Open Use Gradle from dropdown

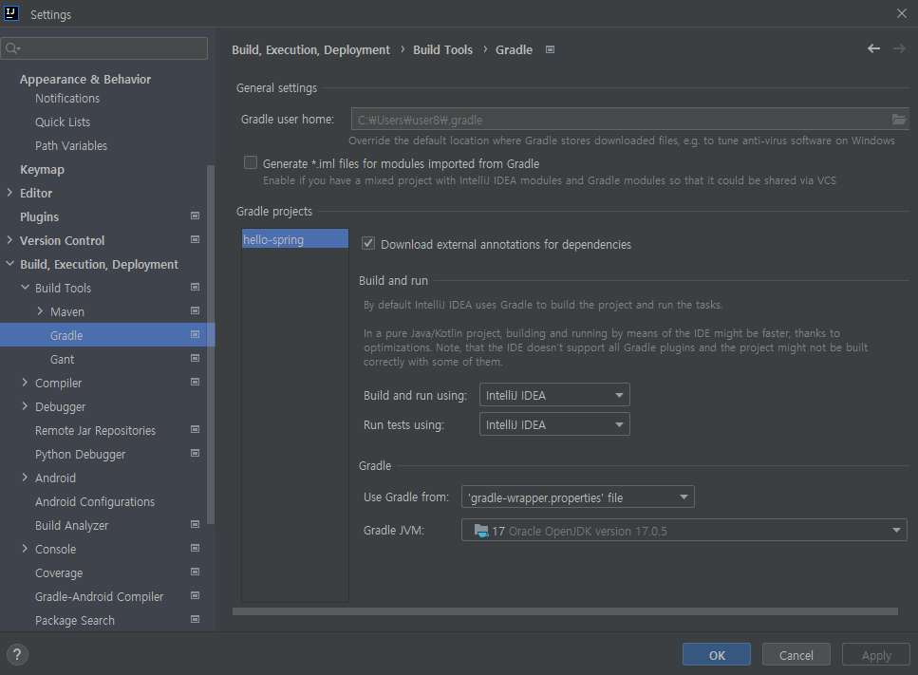pyautogui.click(x=578, y=497)
